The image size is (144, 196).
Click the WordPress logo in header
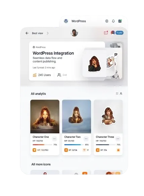[x=66, y=21]
